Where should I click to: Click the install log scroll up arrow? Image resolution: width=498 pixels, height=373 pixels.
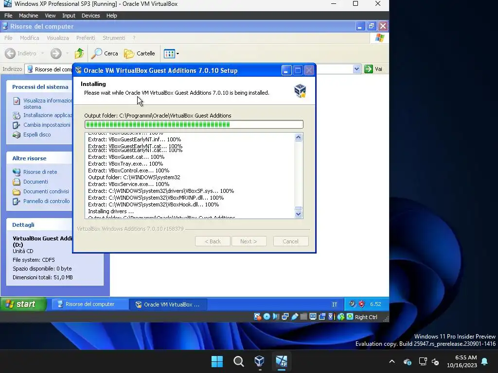pyautogui.click(x=298, y=137)
